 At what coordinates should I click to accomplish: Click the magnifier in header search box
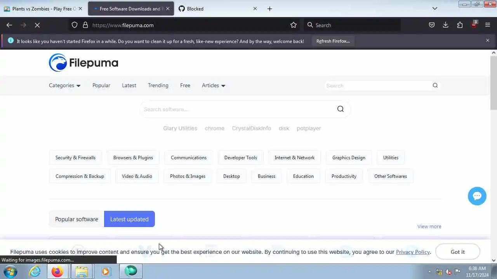435,86
